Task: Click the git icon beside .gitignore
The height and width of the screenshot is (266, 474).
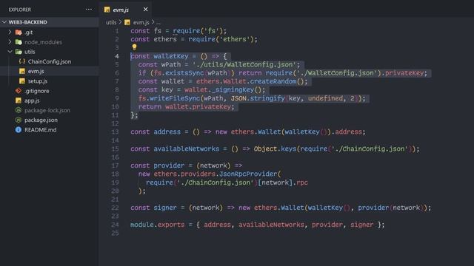Action: [19, 91]
